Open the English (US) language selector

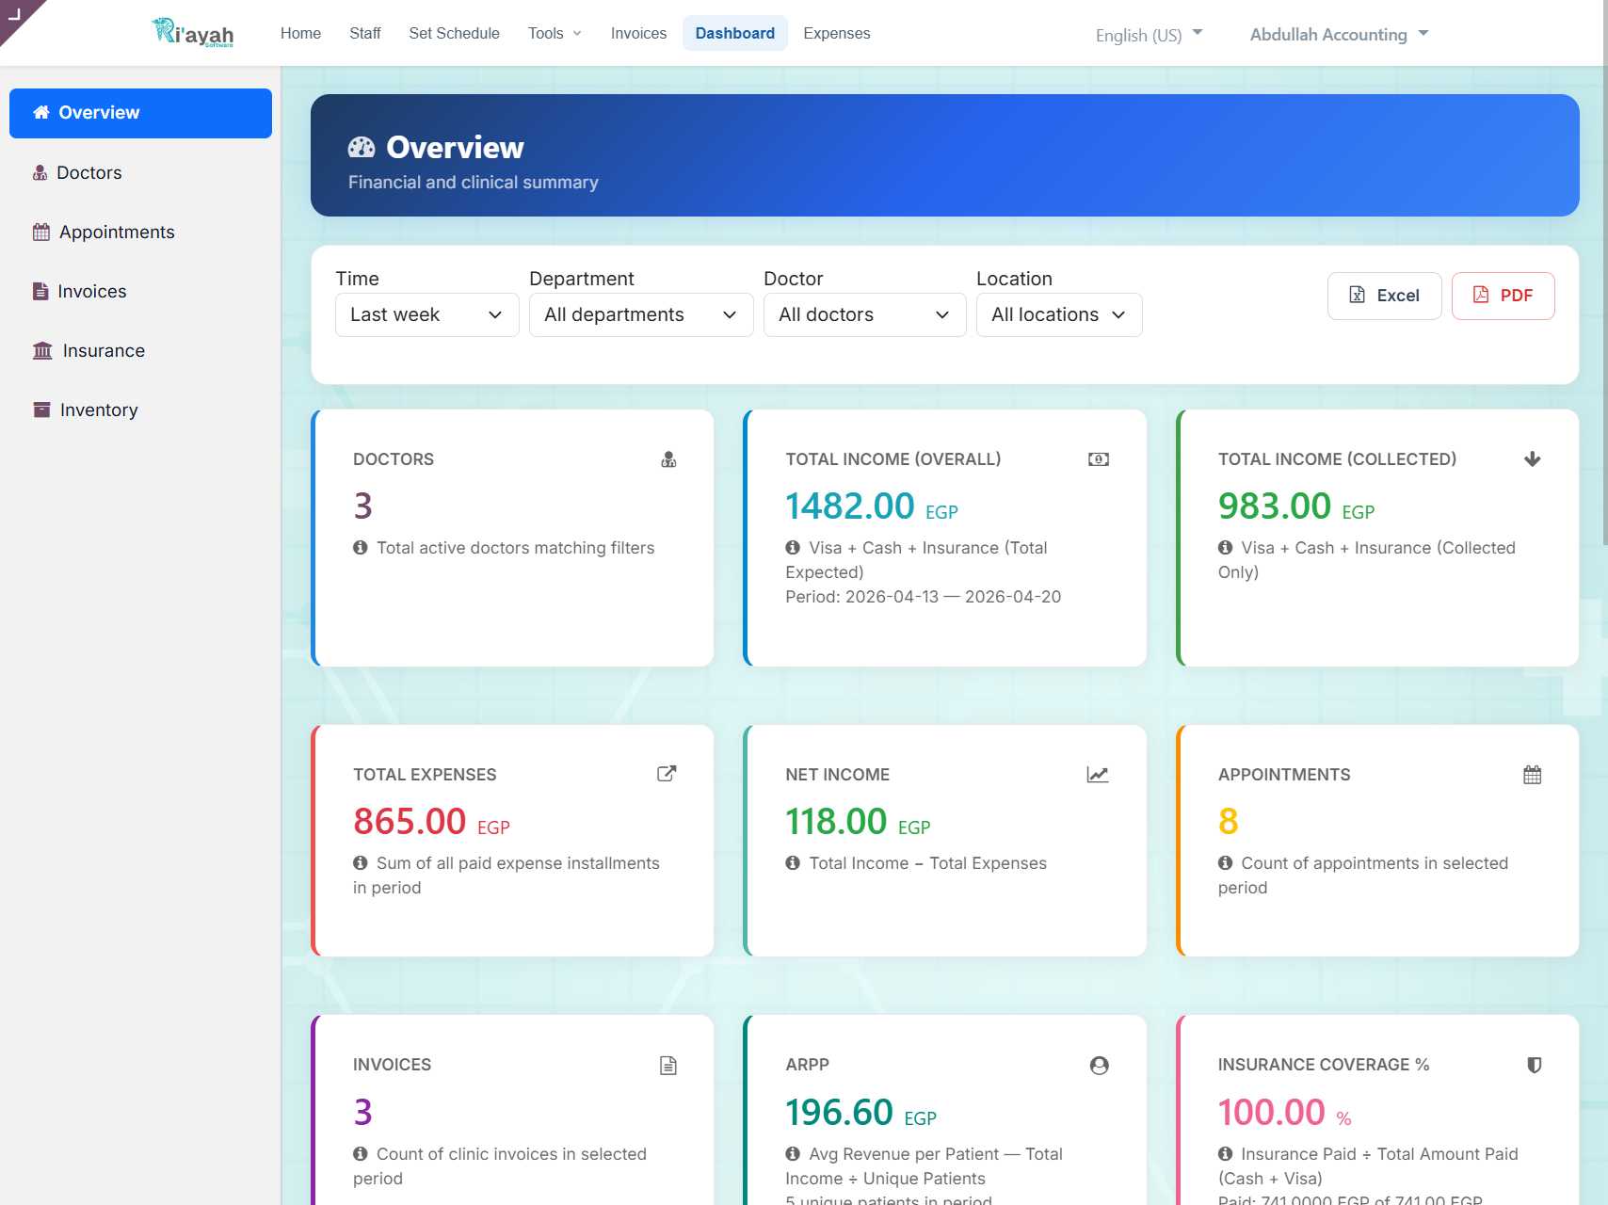(x=1150, y=35)
